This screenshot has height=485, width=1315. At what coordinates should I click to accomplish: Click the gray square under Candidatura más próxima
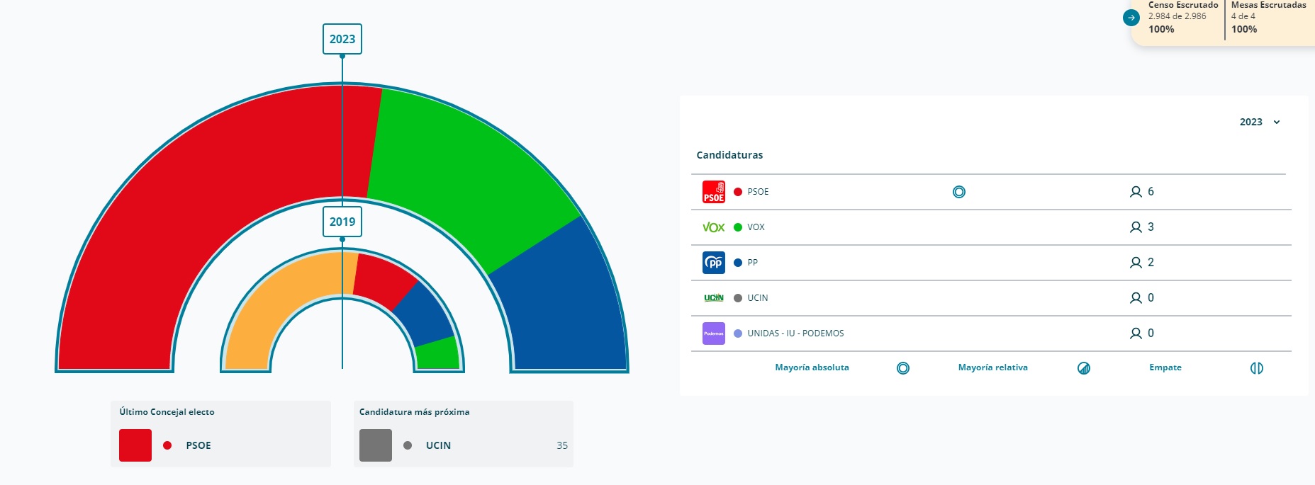tap(376, 445)
